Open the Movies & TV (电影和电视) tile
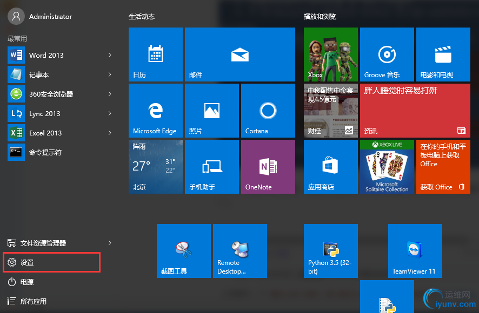The image size is (479, 313). click(443, 55)
